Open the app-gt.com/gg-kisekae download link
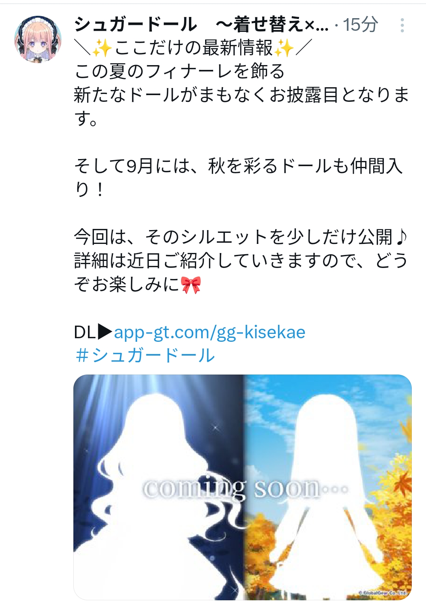Screen dimensions: 426x607 (209, 332)
